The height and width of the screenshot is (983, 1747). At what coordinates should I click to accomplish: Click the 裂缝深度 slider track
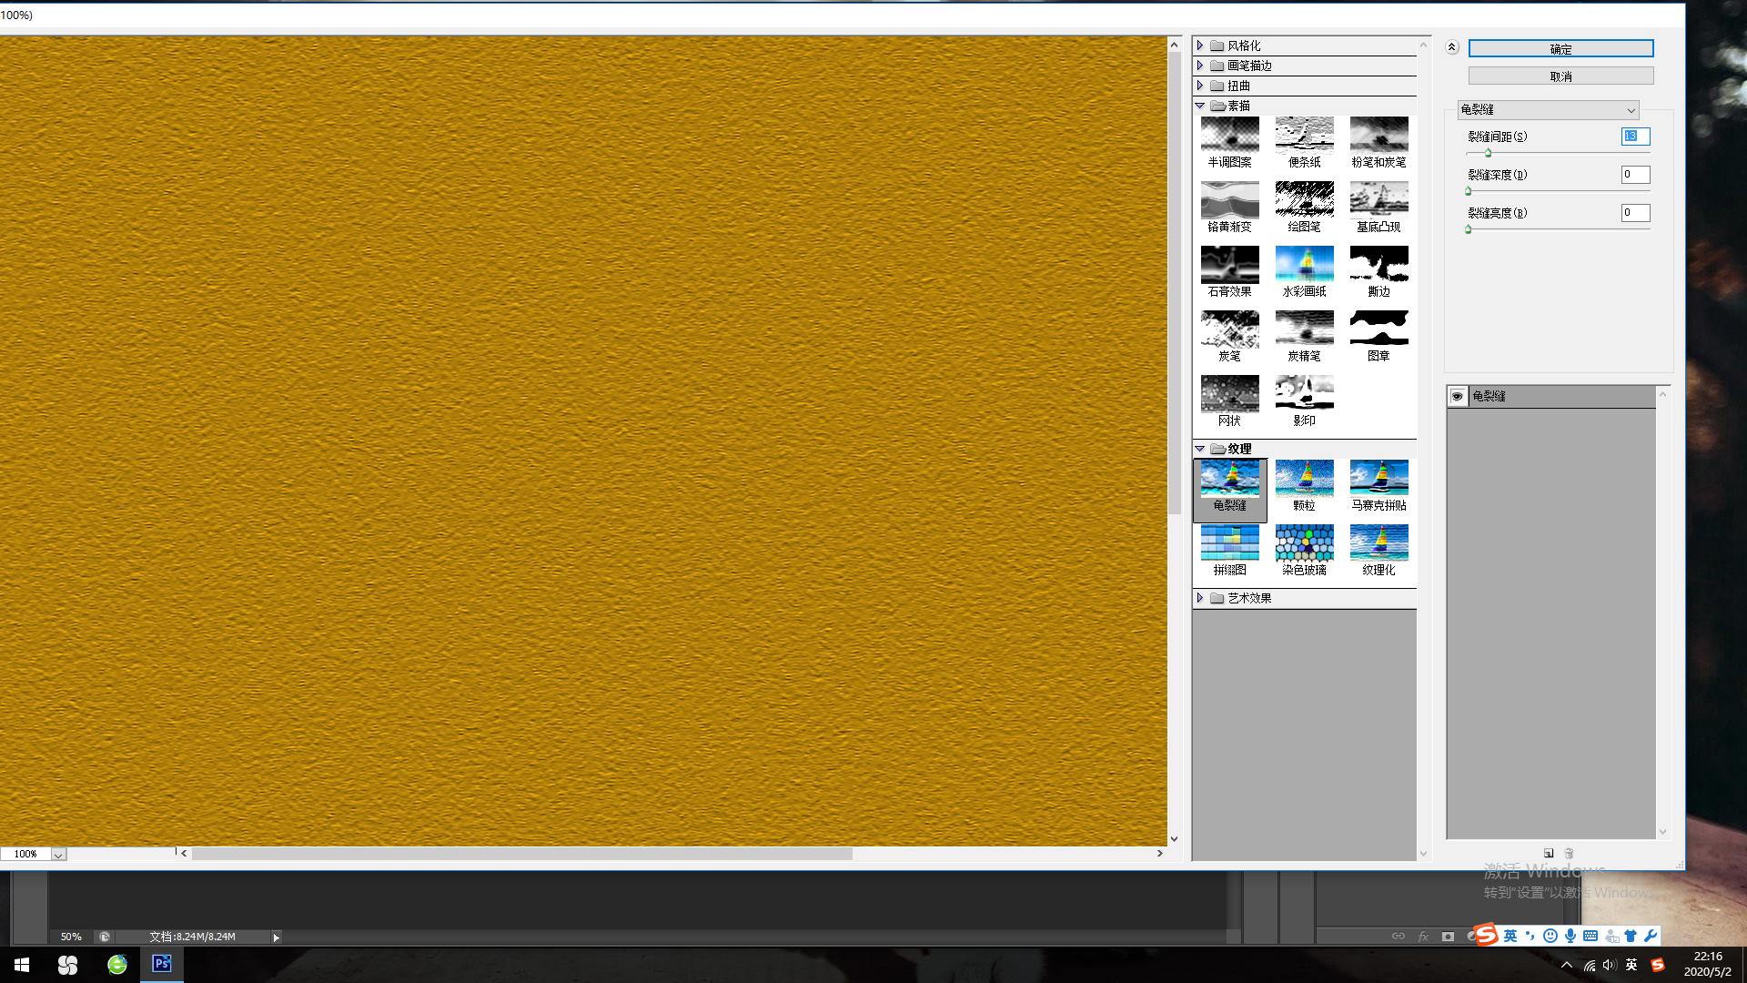click(1558, 191)
